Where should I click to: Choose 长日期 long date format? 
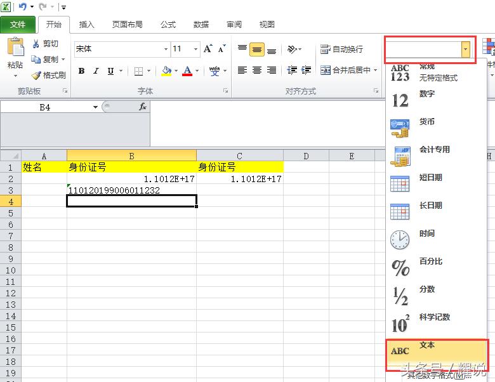[435, 212]
